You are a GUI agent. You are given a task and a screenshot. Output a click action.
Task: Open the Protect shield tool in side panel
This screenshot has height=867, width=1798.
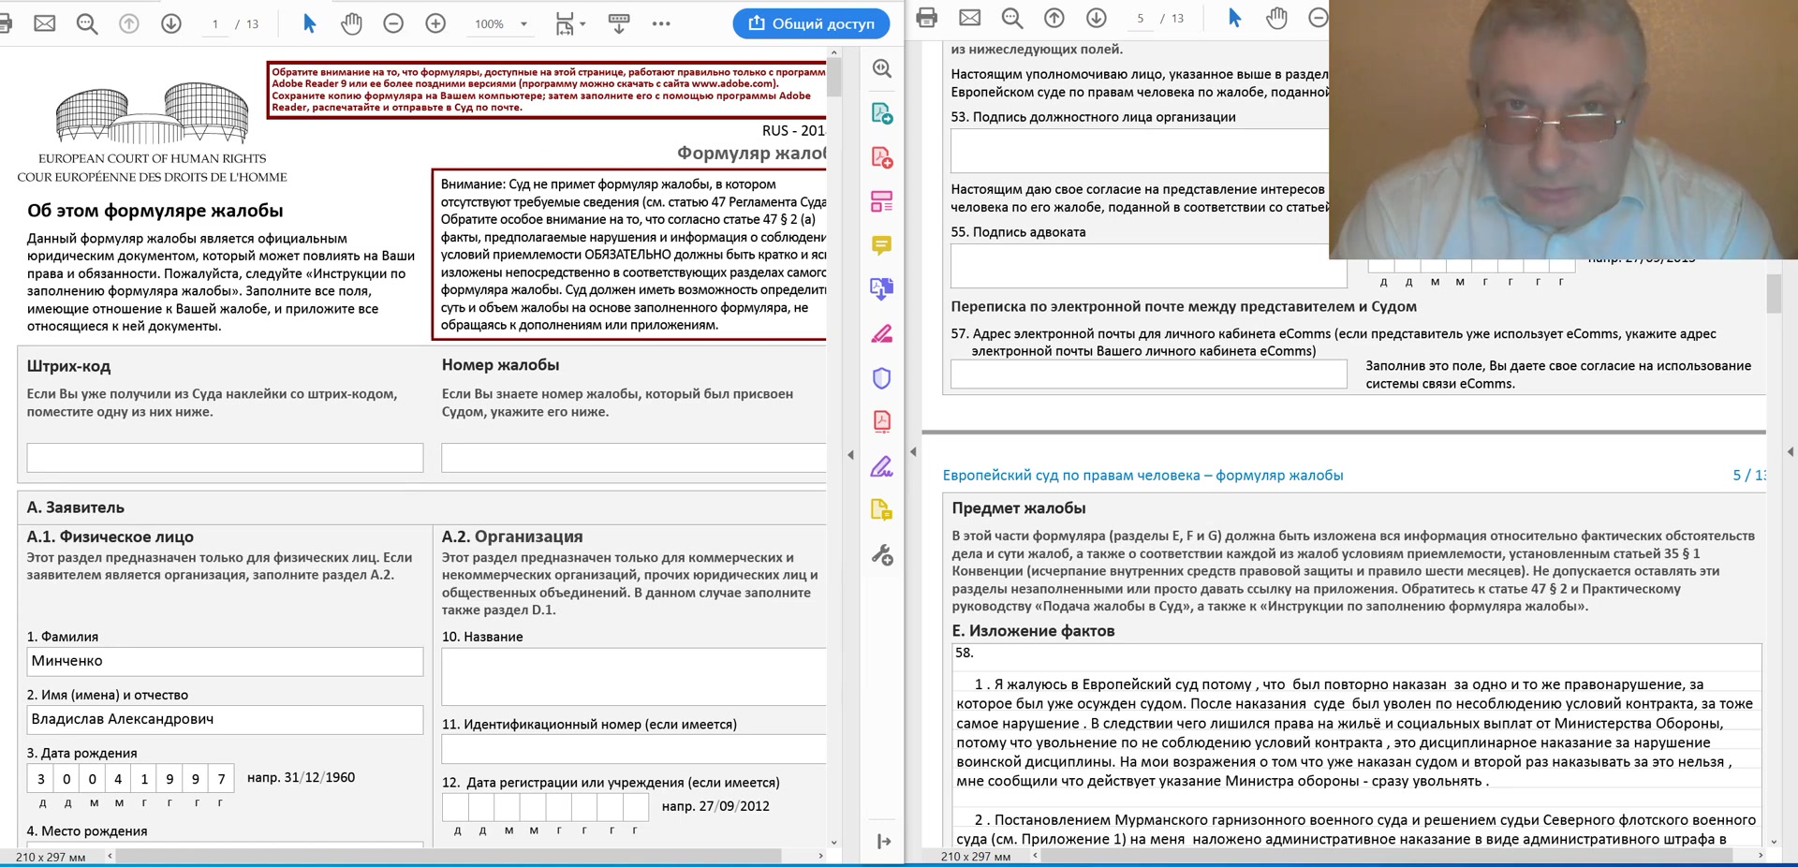[882, 378]
